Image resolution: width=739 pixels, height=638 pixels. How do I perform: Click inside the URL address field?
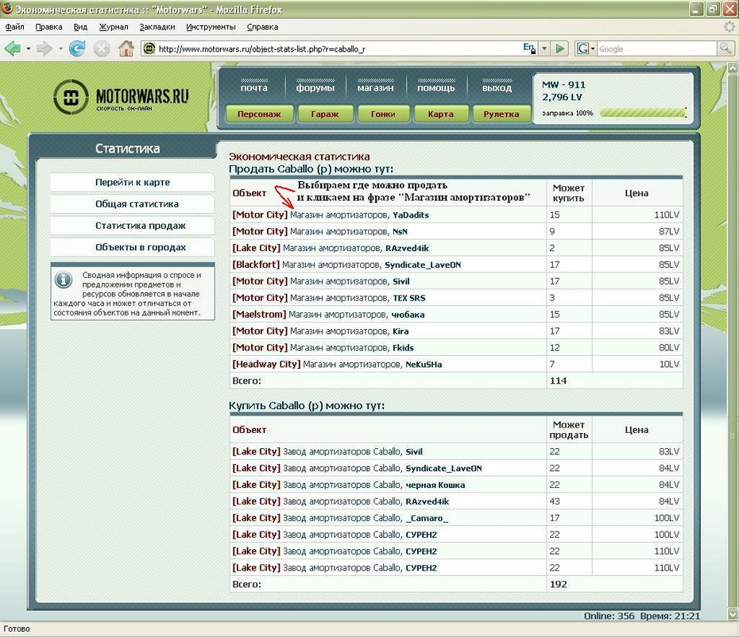339,48
